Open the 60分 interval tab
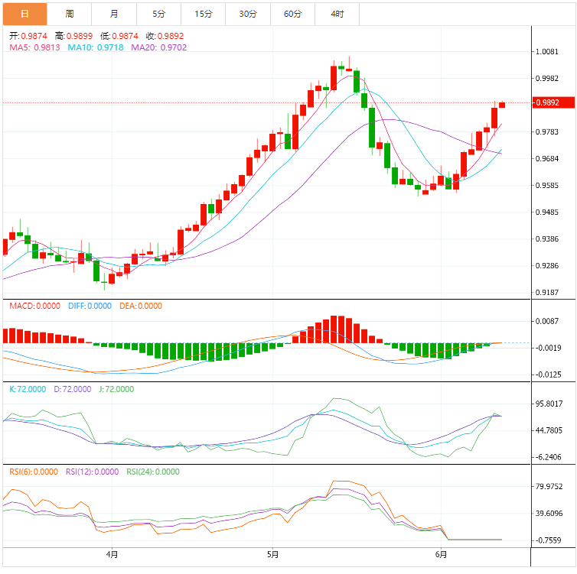Viewport: 577px width, 574px height. [x=292, y=14]
